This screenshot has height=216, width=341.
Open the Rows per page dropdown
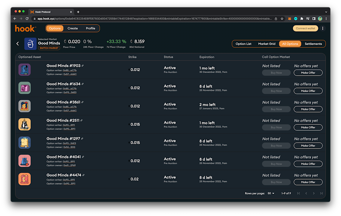[x=271, y=193]
